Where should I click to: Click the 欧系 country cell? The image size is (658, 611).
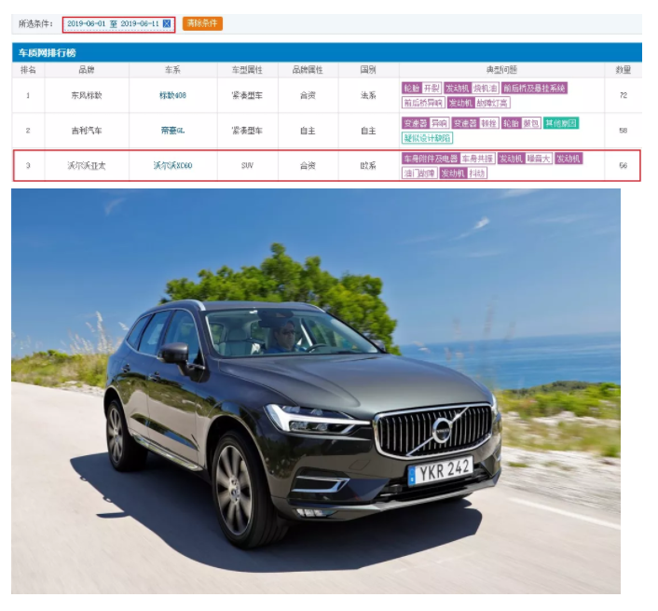368,165
